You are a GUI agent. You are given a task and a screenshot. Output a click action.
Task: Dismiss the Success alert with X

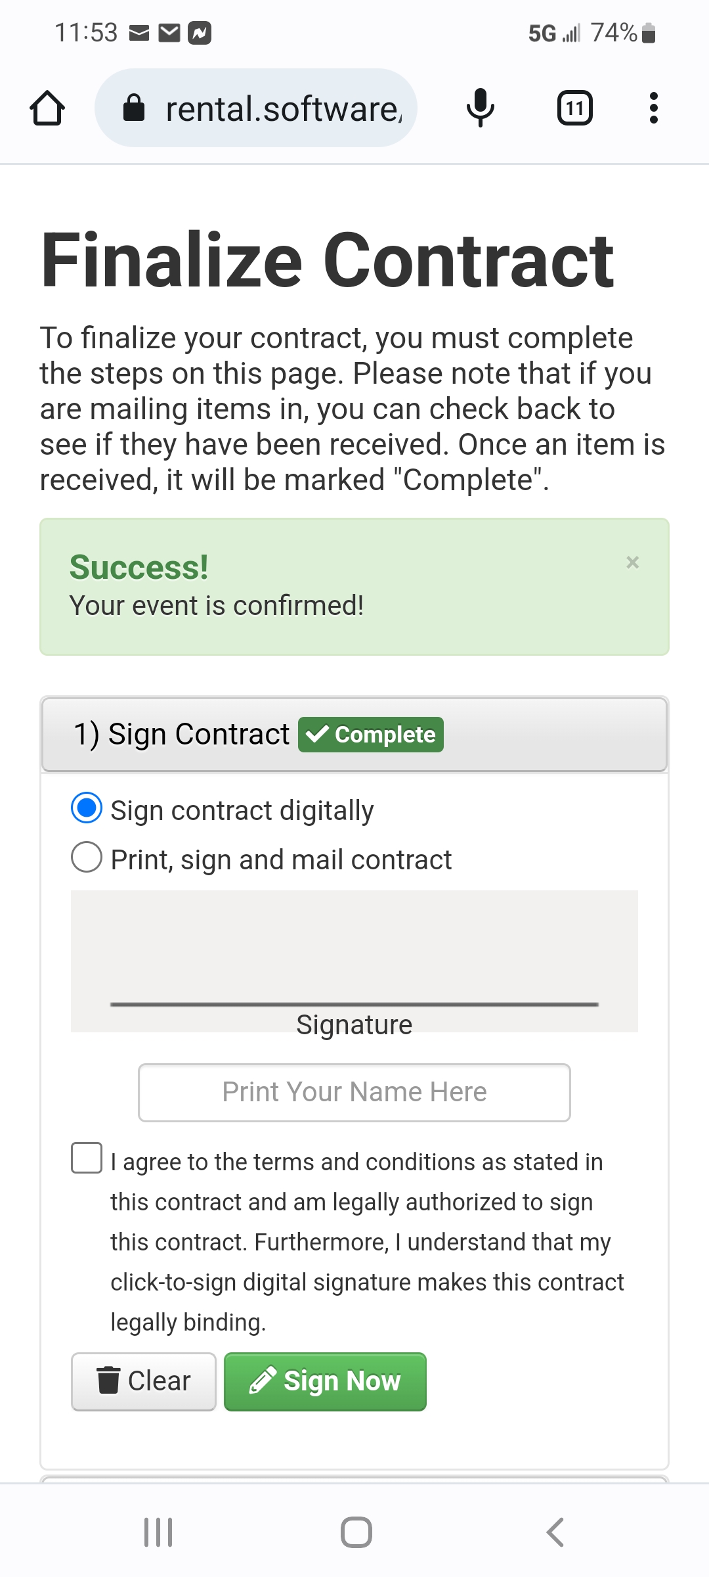(x=632, y=562)
